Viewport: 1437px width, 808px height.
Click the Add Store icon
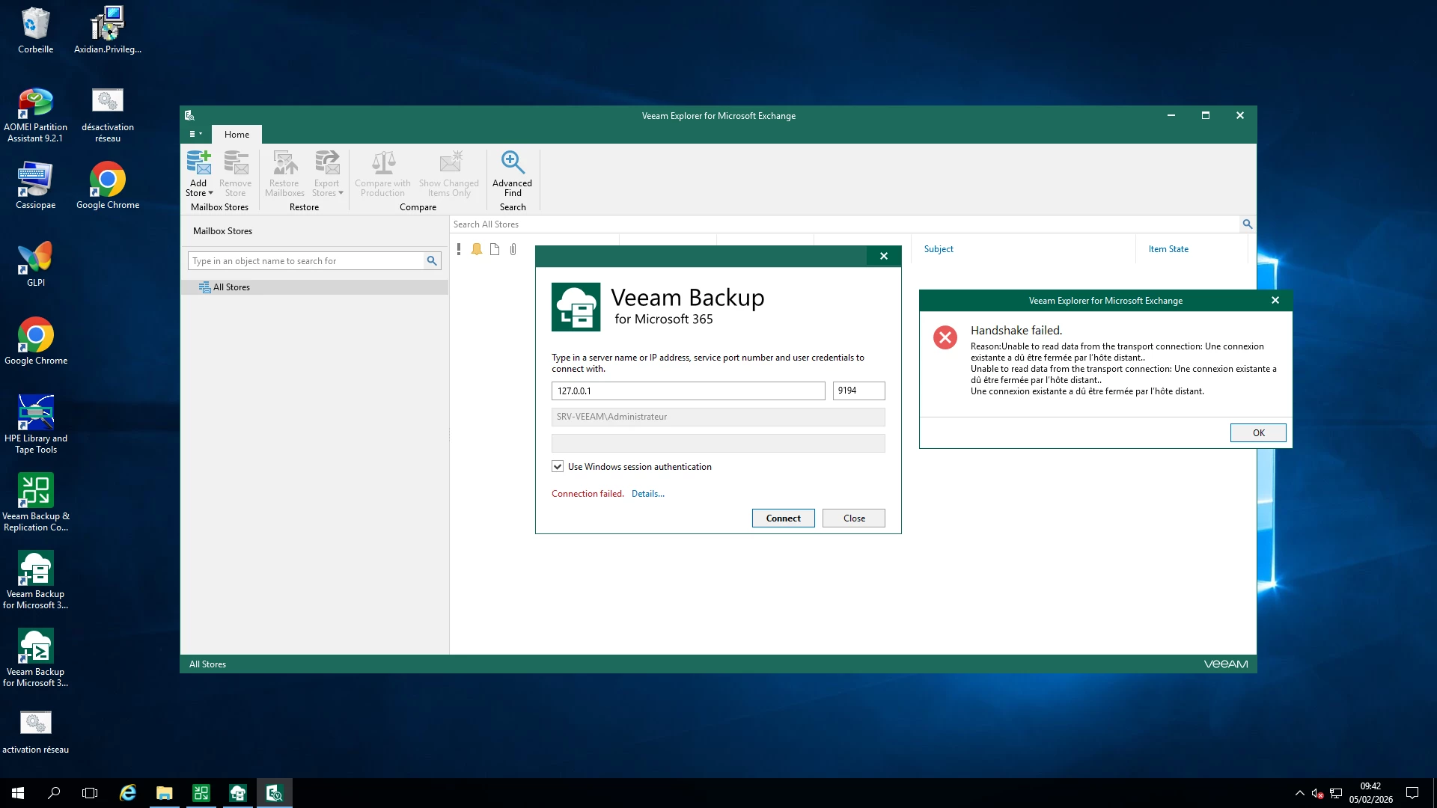(x=198, y=163)
